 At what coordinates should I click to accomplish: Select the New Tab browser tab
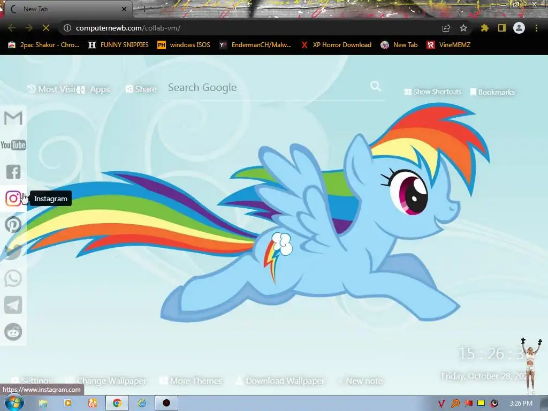(66, 9)
